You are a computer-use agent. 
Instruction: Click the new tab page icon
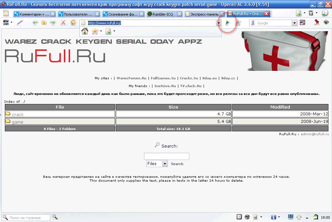pos(6,13)
